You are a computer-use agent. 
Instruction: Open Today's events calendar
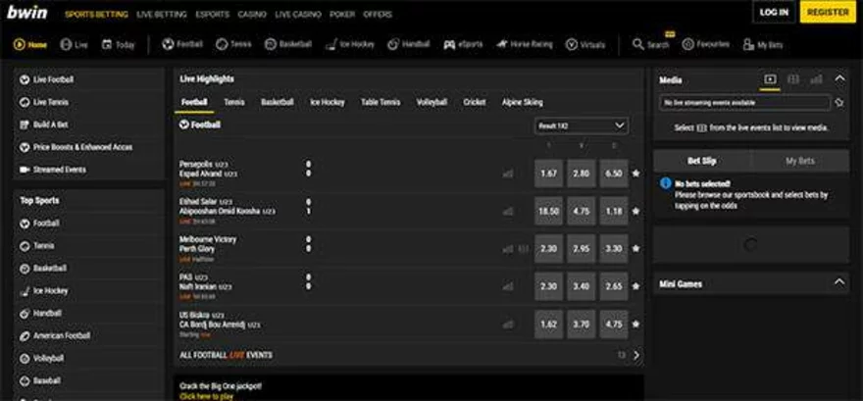tap(119, 45)
